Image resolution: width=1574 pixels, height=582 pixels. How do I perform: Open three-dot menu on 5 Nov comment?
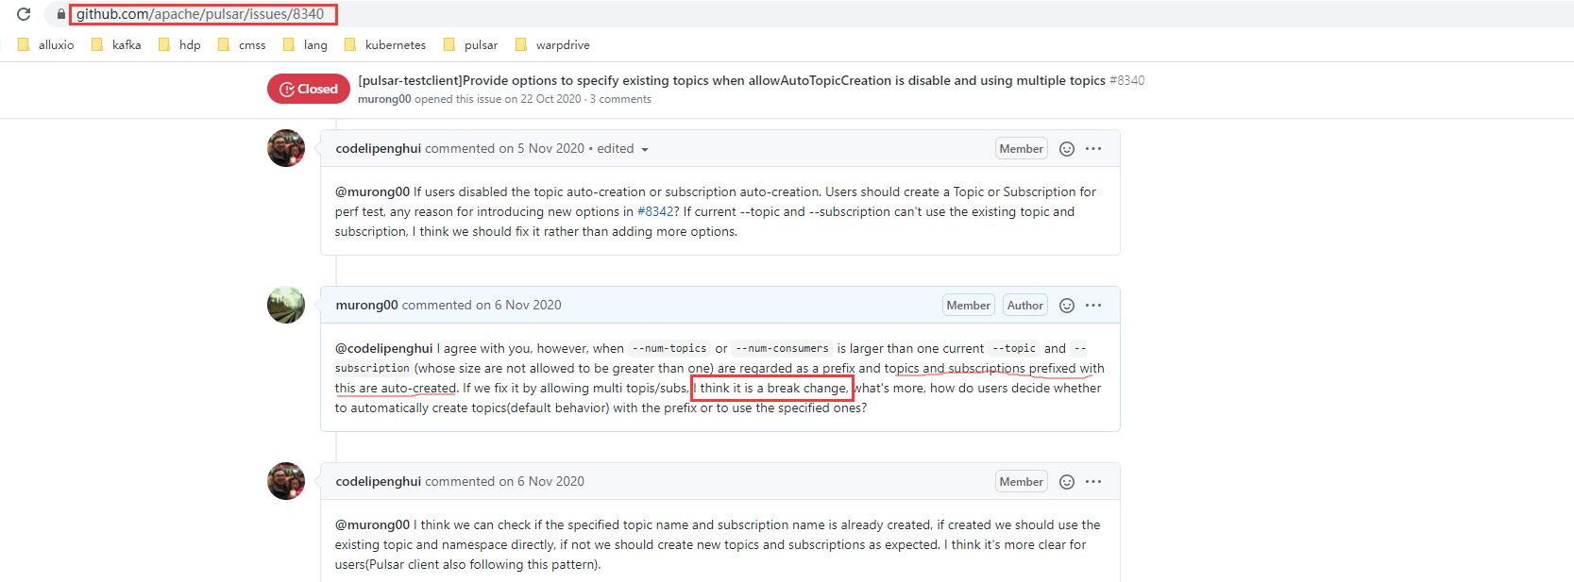point(1093,148)
